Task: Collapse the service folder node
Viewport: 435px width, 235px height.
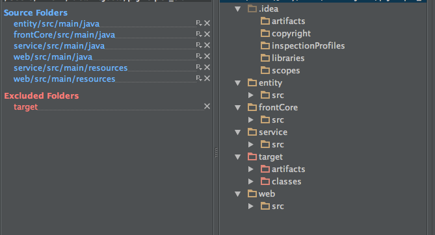Action: pyautogui.click(x=238, y=132)
